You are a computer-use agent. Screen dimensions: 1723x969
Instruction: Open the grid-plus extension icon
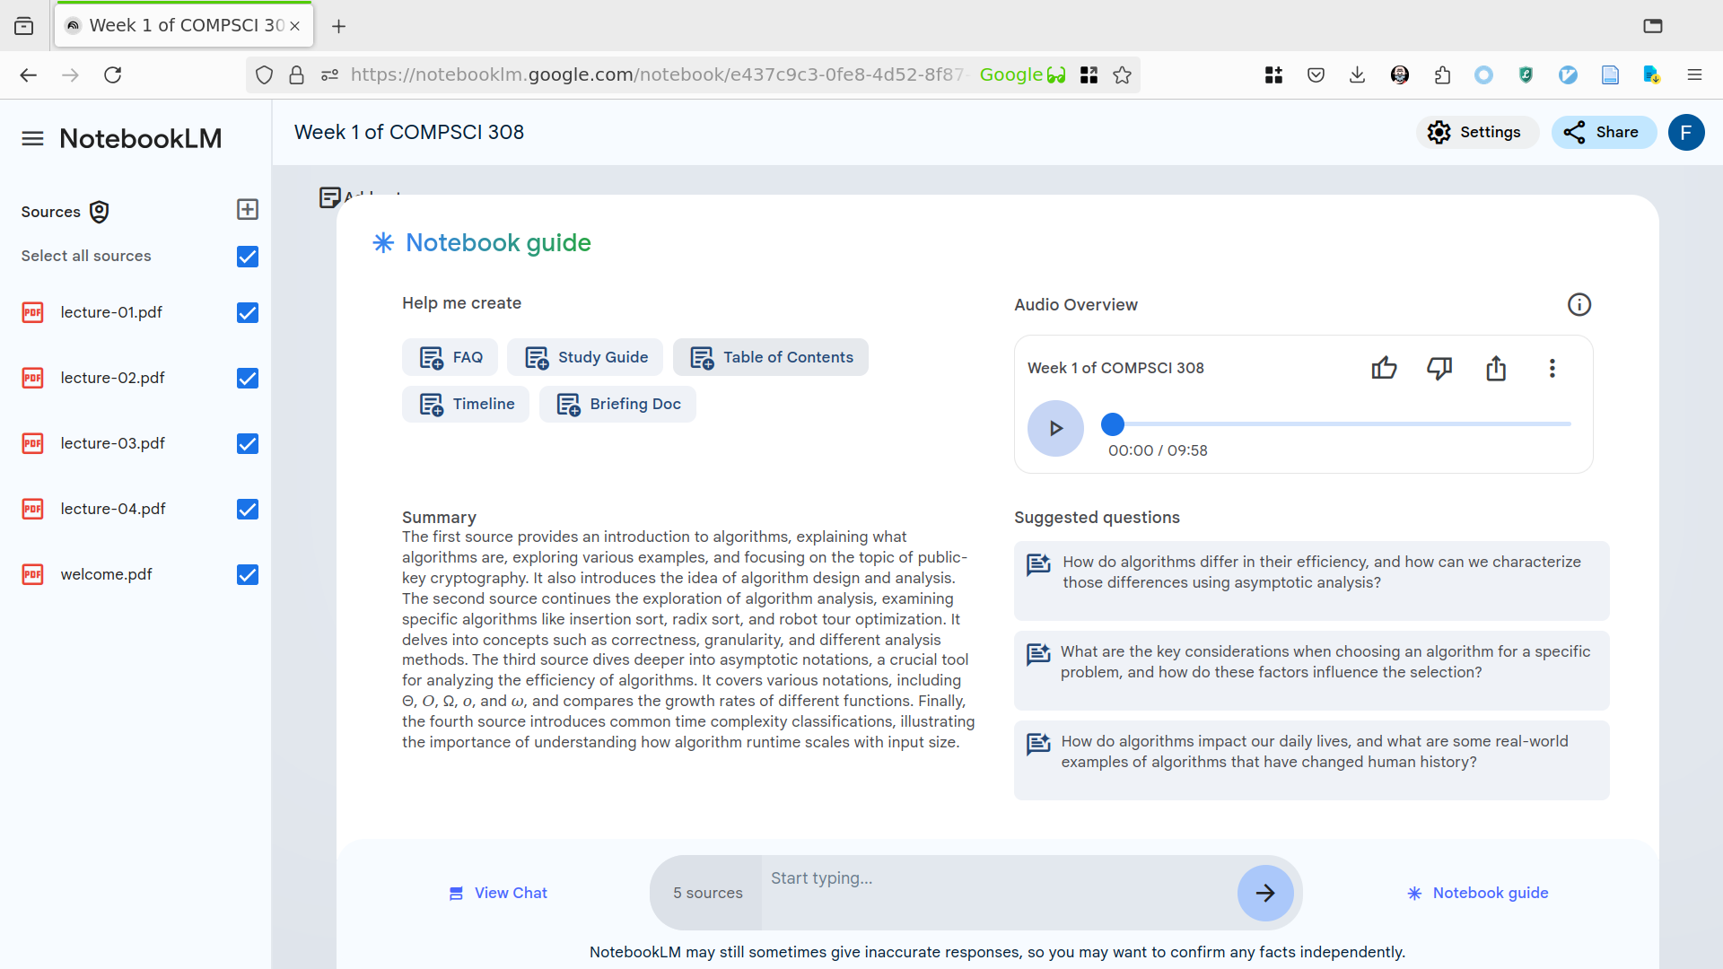coord(1273,75)
